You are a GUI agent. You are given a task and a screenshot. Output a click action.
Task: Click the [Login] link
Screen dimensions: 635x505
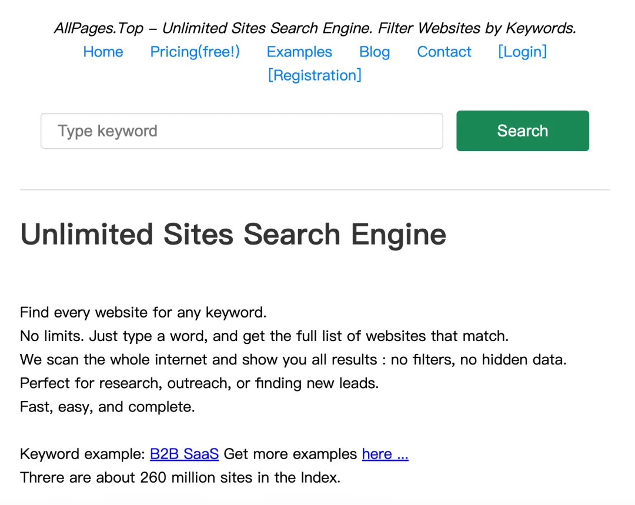[x=522, y=52]
